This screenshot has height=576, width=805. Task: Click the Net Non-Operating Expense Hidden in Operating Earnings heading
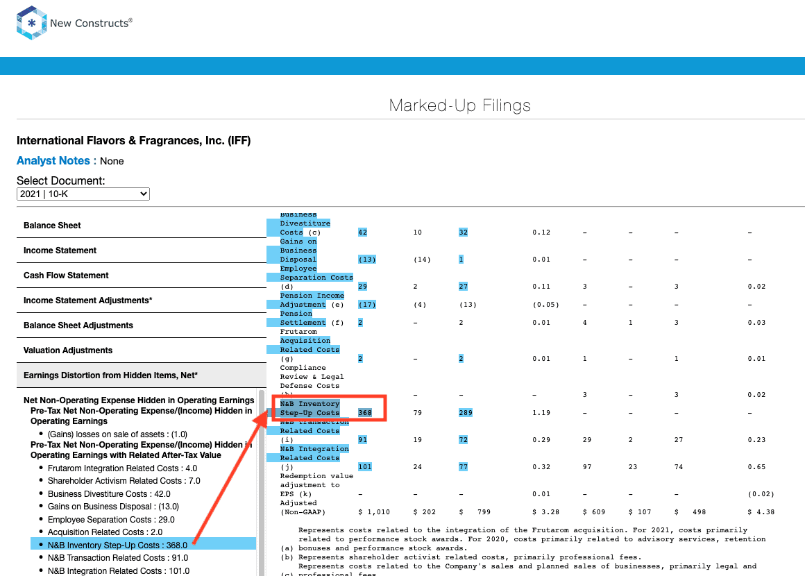[139, 400]
